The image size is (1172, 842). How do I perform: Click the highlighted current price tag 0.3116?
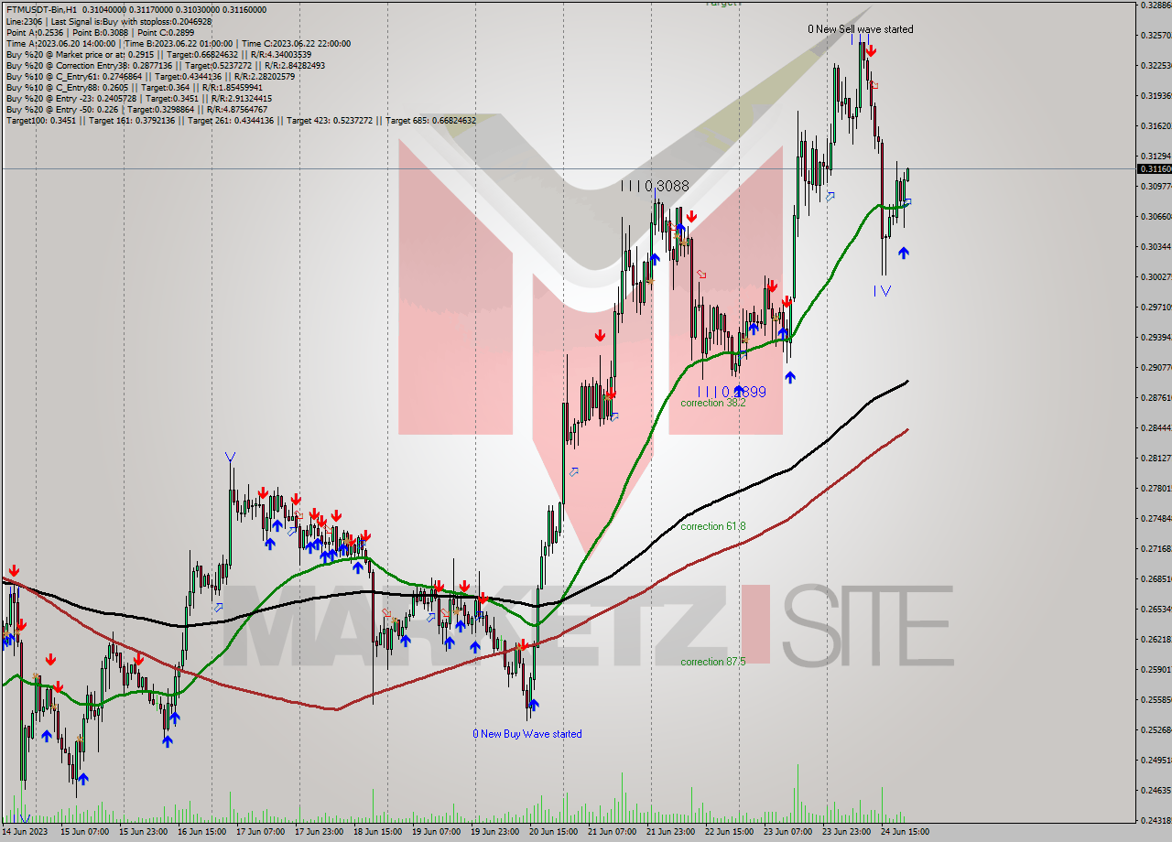tap(1154, 169)
